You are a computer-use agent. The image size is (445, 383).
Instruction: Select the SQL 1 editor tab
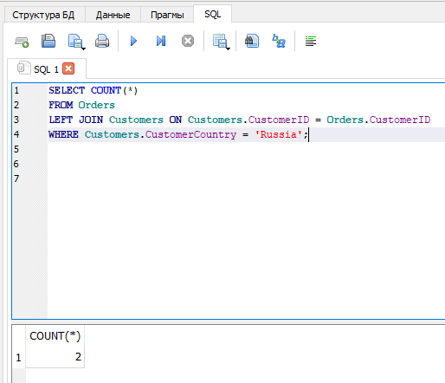point(46,69)
